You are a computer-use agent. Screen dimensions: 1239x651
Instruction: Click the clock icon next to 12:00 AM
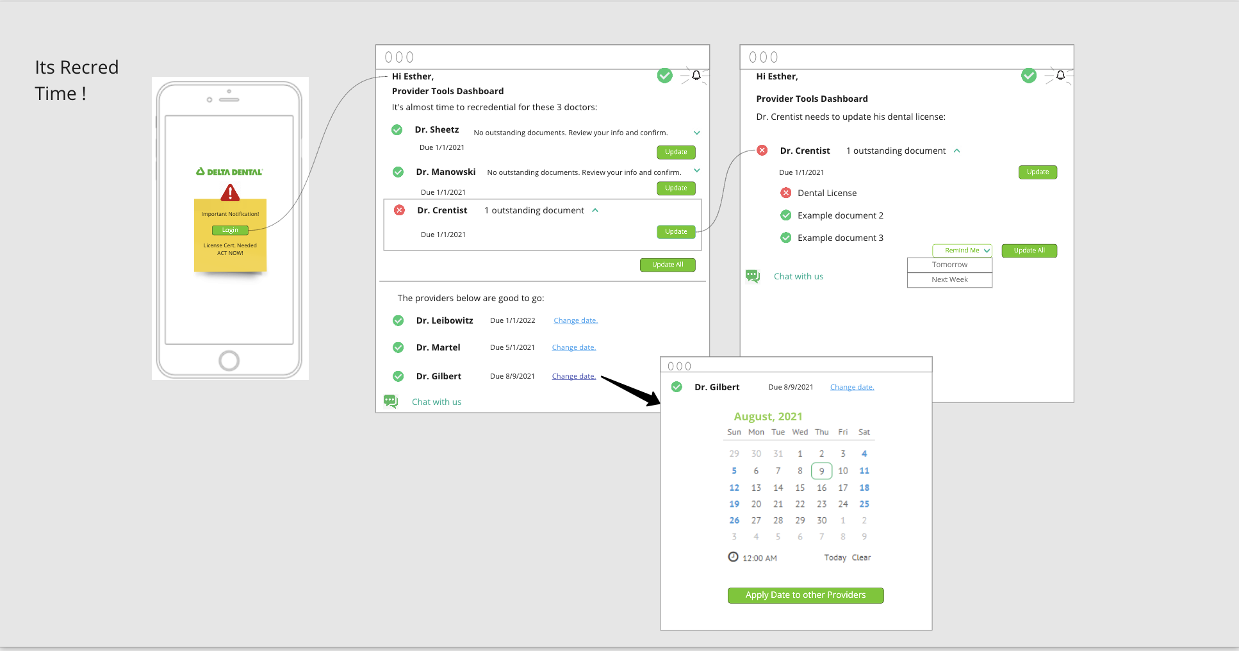(733, 557)
